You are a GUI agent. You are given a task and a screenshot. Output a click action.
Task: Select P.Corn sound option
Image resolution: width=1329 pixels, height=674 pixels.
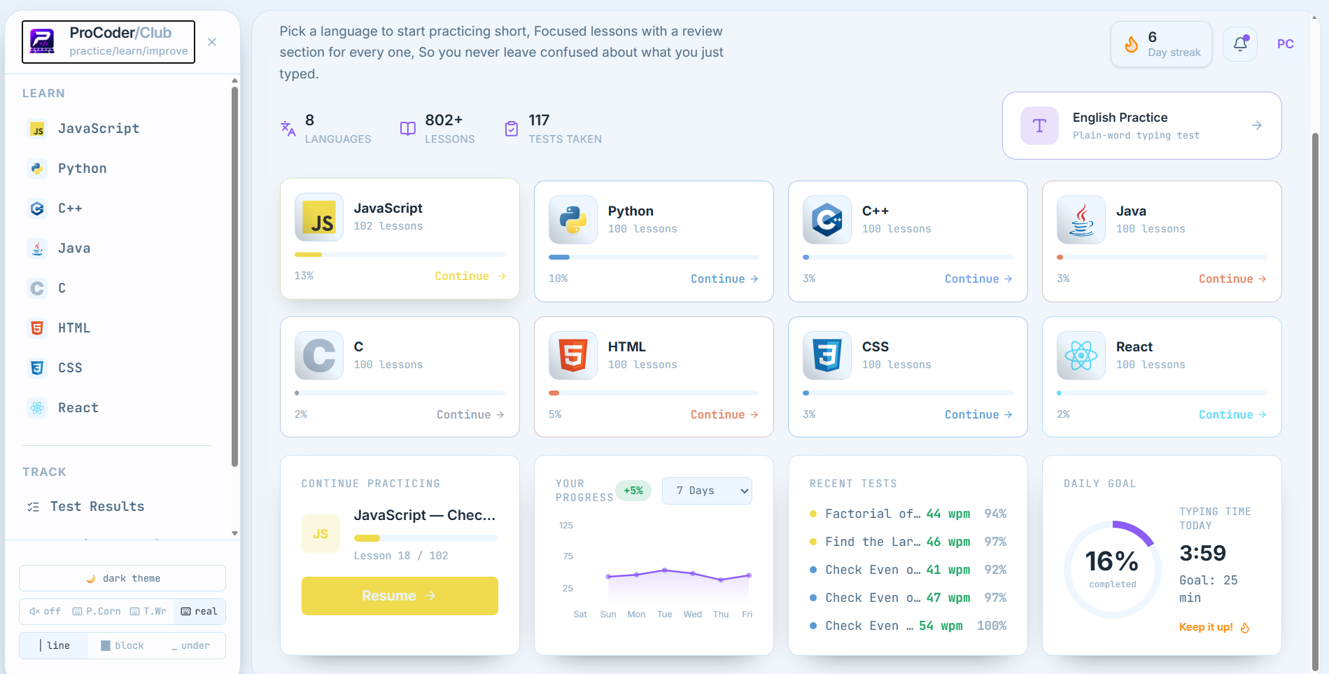coord(97,611)
